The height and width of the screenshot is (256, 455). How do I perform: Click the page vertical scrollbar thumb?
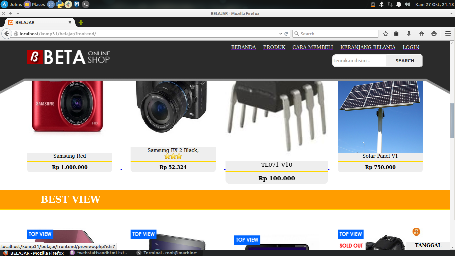tap(452, 121)
